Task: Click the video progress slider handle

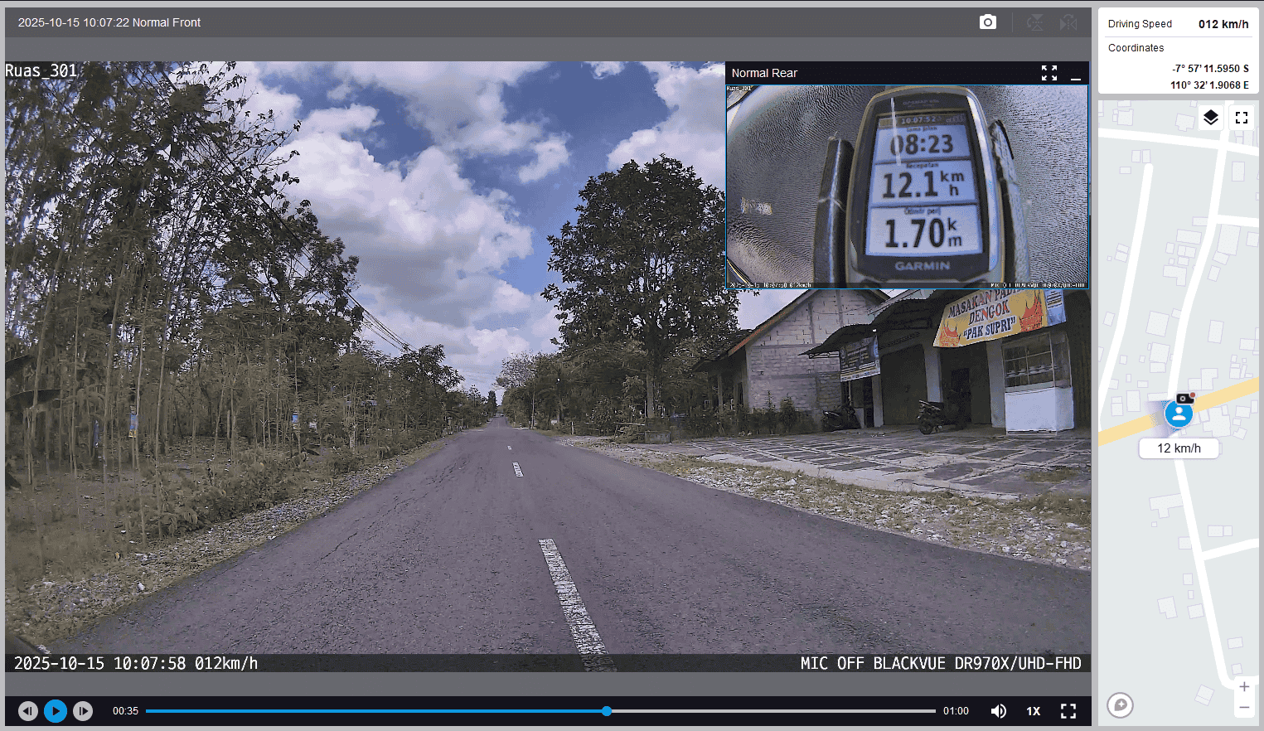Action: 607,711
